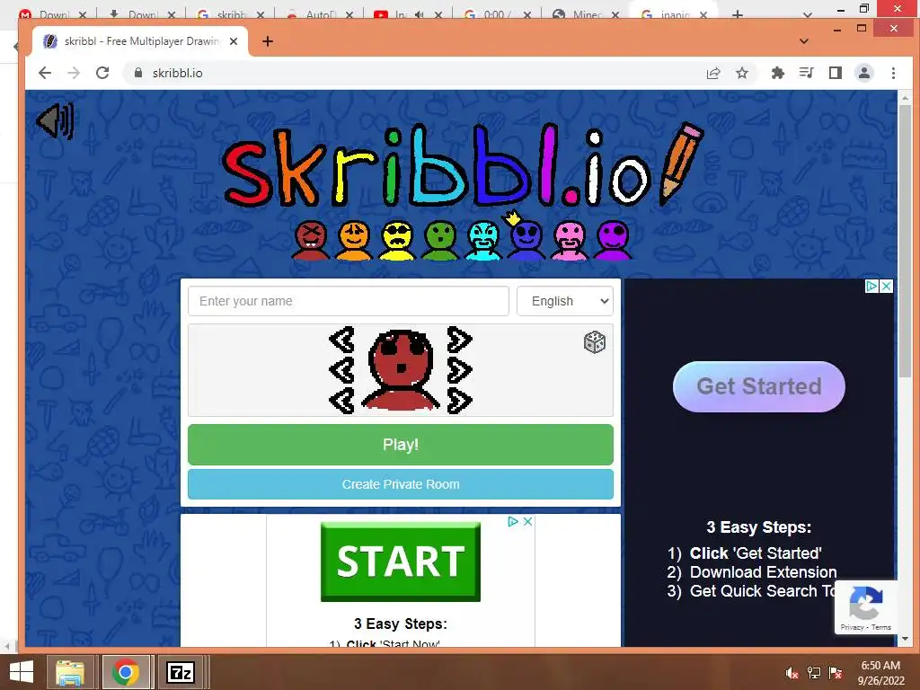920x690 pixels.
Task: Open media controls toolbar icon
Action: (x=806, y=73)
